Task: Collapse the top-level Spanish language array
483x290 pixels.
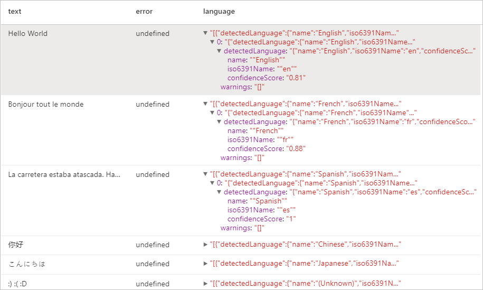Action: coord(206,174)
